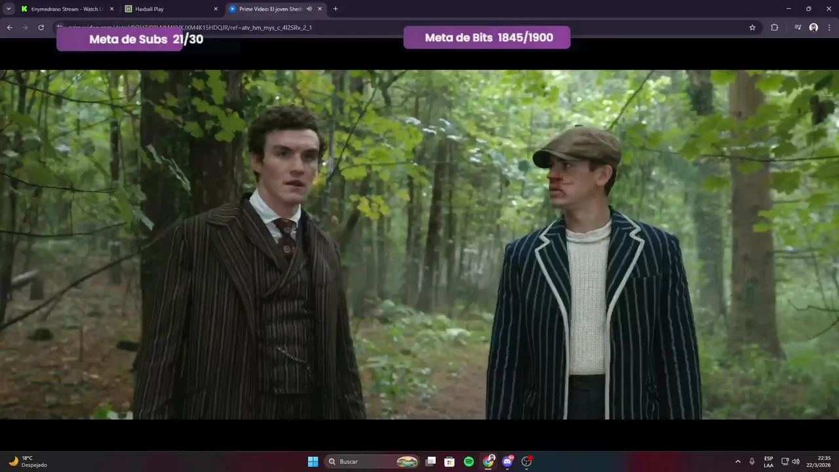The height and width of the screenshot is (472, 839).
Task: Go back to previous page
Action: (x=9, y=28)
